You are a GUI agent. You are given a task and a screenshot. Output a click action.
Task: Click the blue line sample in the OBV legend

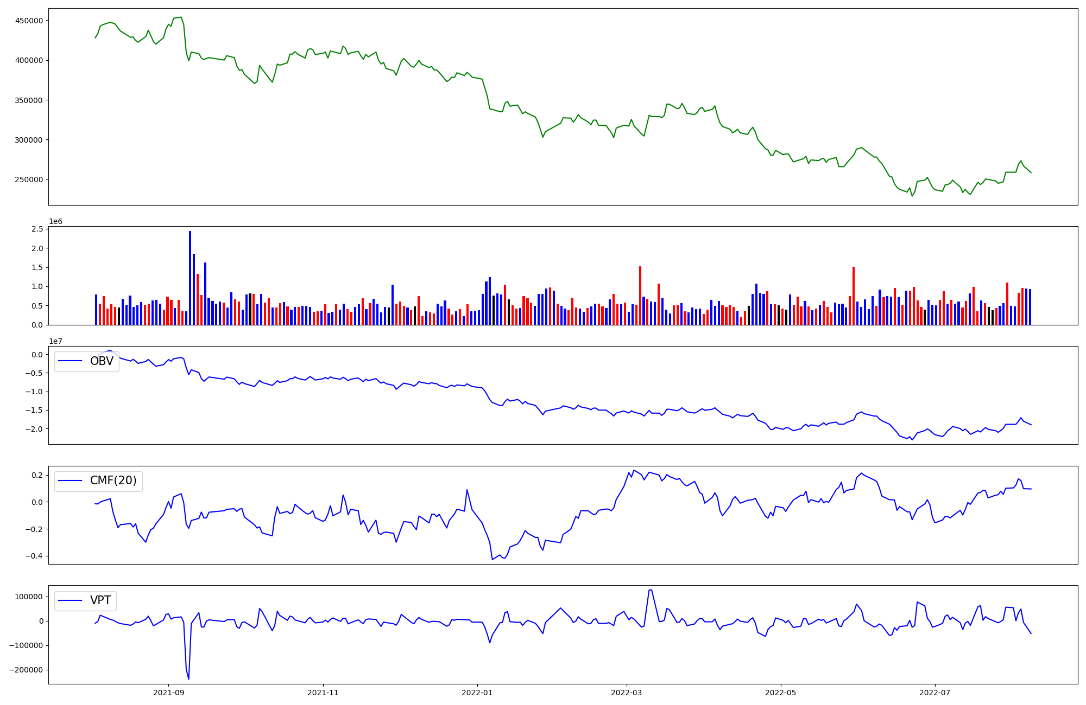pyautogui.click(x=70, y=361)
